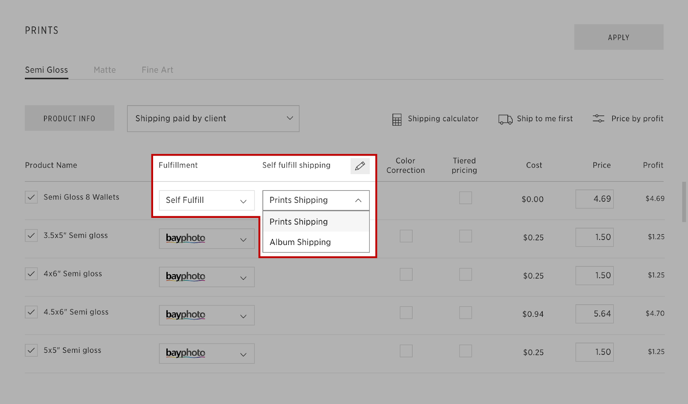Click the Semi Gloss 8 Wallets product name
The width and height of the screenshot is (688, 404).
(x=81, y=197)
